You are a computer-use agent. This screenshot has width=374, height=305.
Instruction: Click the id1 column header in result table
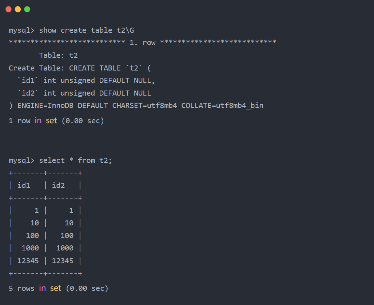pyautogui.click(x=24, y=185)
